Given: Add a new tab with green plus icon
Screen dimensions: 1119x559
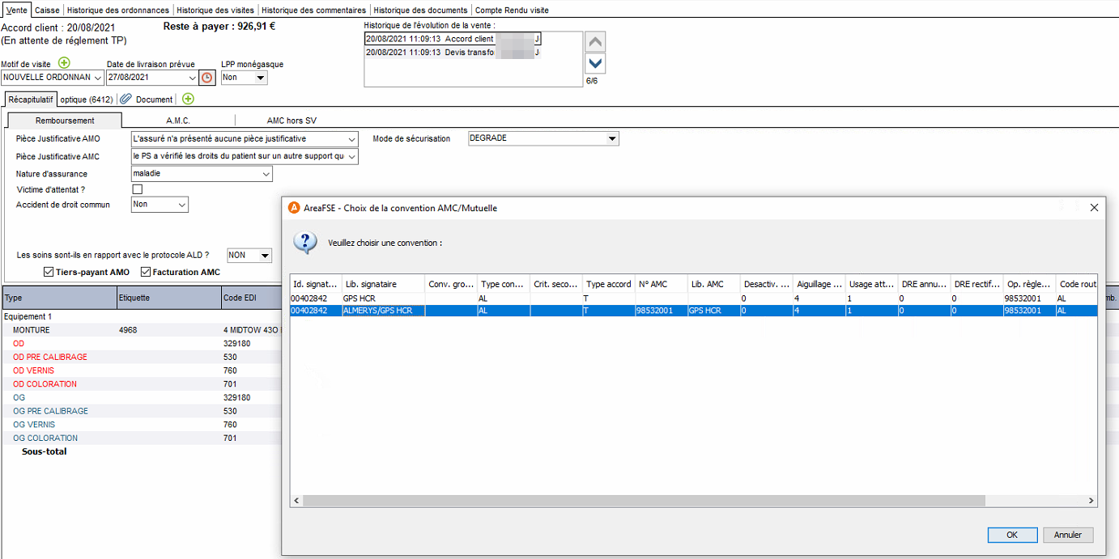Looking at the screenshot, I should (x=188, y=99).
